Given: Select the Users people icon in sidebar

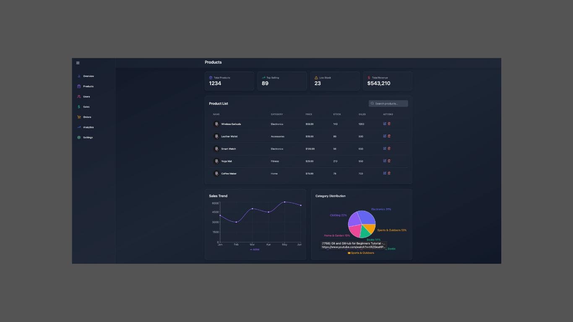Looking at the screenshot, I should click(x=79, y=96).
